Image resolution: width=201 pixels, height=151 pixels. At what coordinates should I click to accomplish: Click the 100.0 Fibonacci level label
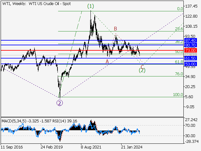pyautogui.click(x=178, y=94)
